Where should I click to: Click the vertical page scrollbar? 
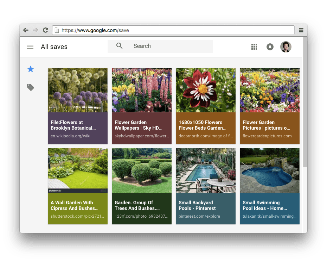tap(305, 106)
